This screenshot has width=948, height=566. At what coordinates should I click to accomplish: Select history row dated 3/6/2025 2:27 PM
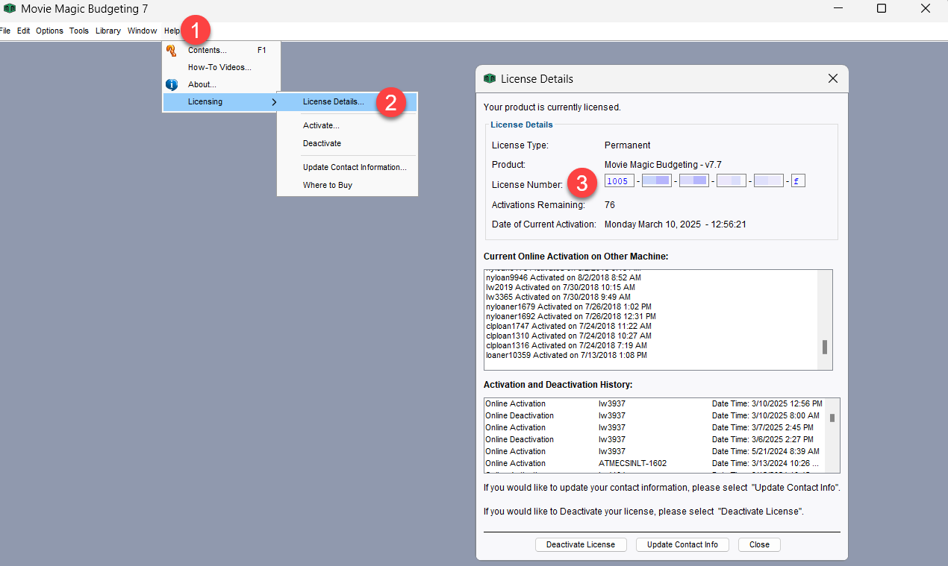(x=655, y=439)
